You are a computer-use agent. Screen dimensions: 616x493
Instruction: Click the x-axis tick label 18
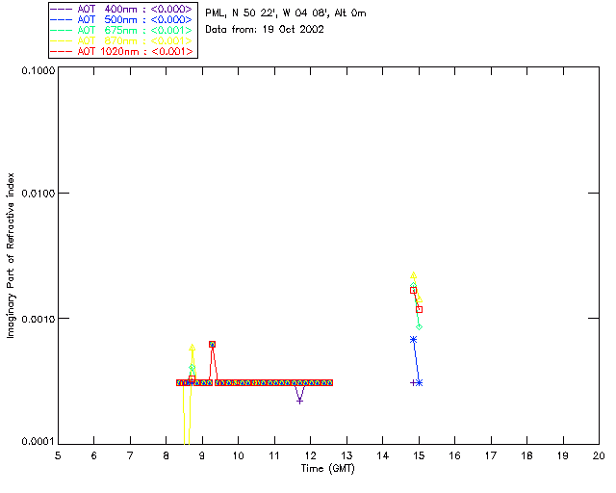526,455
